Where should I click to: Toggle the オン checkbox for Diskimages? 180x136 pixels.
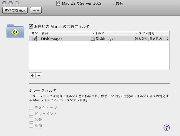coord(35,39)
